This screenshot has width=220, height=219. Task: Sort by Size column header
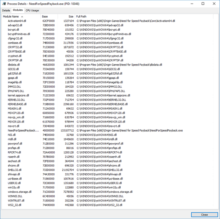pyautogui.click(x=66, y=16)
